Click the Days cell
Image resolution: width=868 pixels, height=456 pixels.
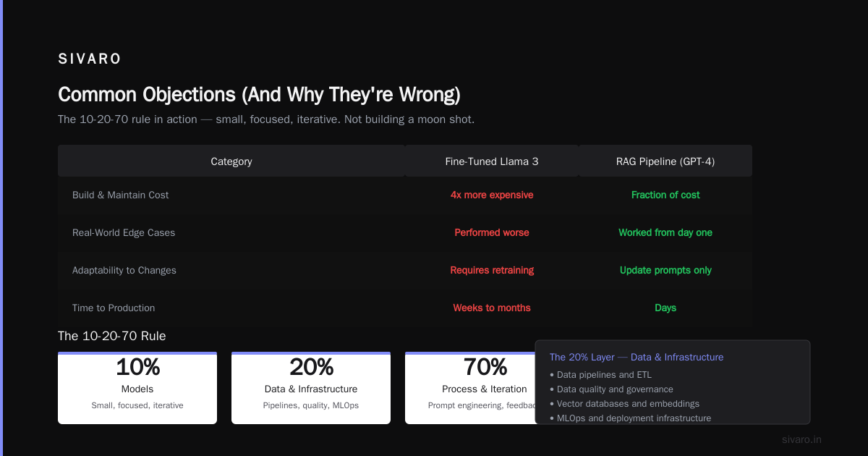coord(665,308)
